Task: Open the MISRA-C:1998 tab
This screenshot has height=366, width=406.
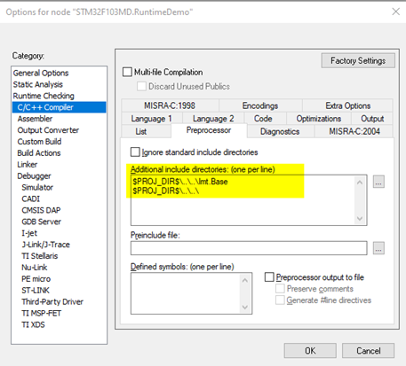Action: tap(170, 105)
